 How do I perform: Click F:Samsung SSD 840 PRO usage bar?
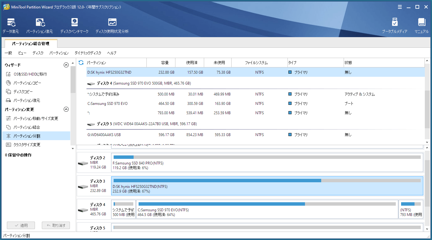(x=267, y=157)
